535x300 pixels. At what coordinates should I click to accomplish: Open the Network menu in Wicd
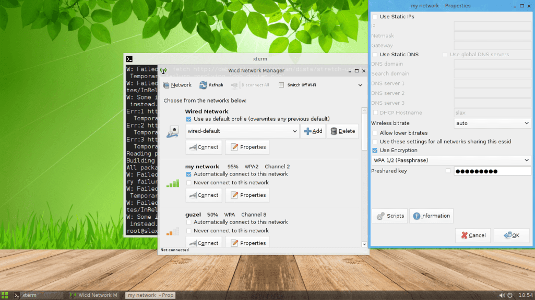(177, 85)
